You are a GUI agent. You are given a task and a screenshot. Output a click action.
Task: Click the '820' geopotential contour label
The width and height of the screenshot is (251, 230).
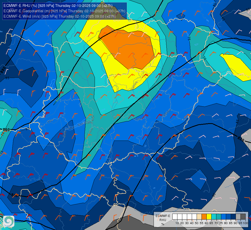pyautogui.click(x=240, y=139)
